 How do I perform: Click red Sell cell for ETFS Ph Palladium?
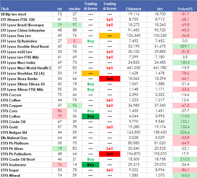coord(110,154)
